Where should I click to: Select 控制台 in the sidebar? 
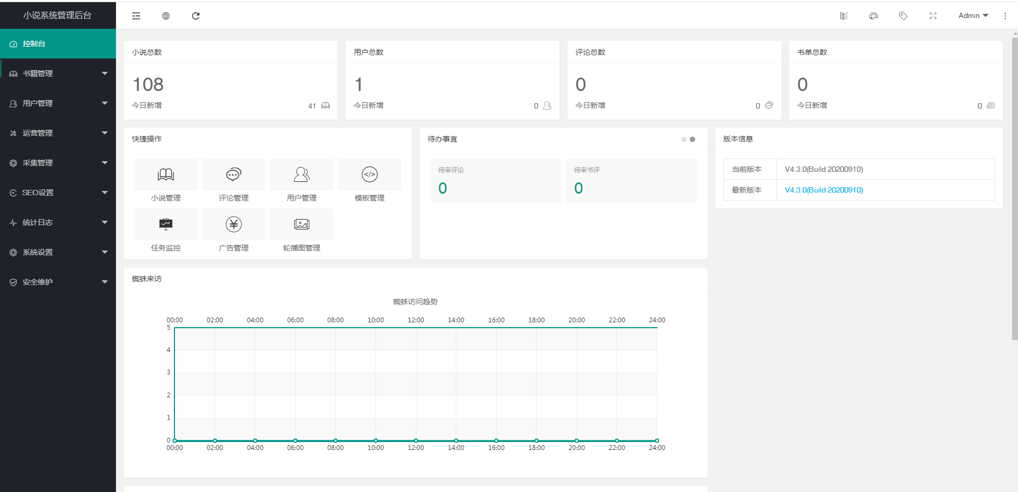tap(58, 44)
